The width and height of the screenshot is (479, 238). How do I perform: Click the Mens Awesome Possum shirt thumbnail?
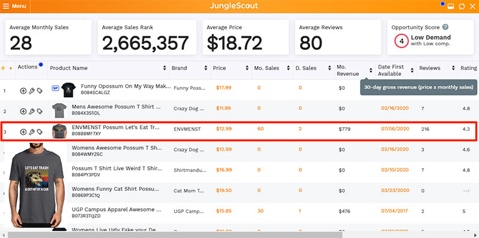tap(59, 110)
